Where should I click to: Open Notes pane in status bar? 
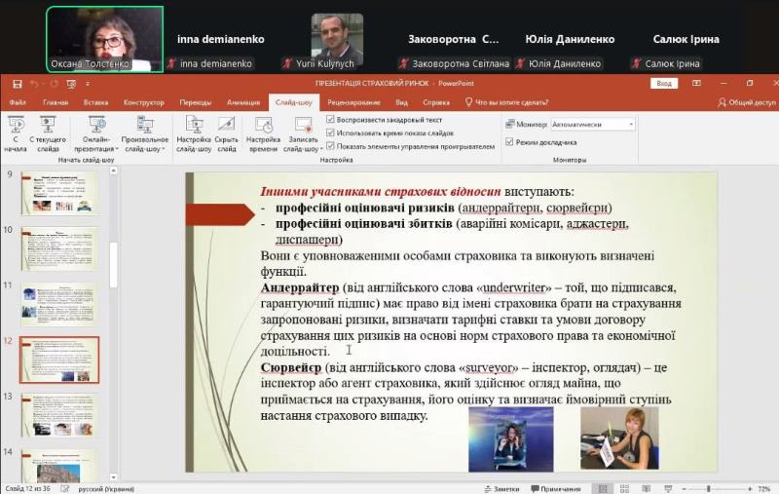(x=501, y=489)
